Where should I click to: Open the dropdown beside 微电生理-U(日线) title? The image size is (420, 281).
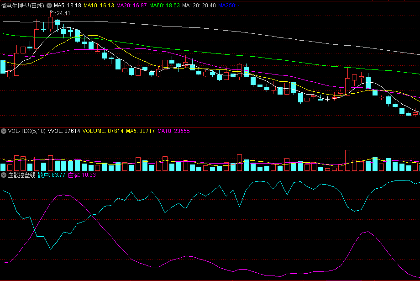tap(49, 5)
